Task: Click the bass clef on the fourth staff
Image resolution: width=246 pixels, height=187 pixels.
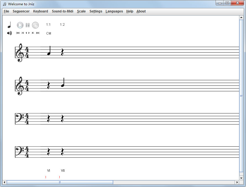Action: pos(20,151)
